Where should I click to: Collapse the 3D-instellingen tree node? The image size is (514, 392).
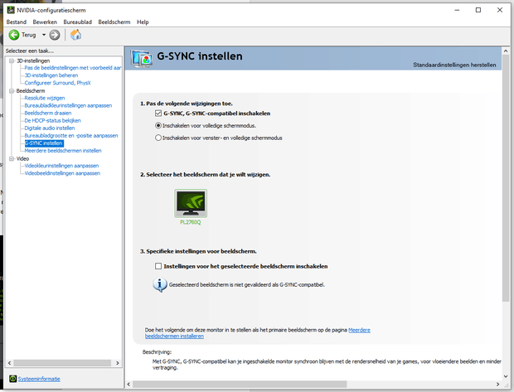coord(12,60)
